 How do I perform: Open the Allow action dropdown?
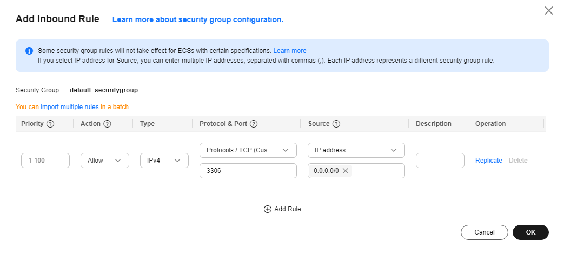(x=105, y=161)
